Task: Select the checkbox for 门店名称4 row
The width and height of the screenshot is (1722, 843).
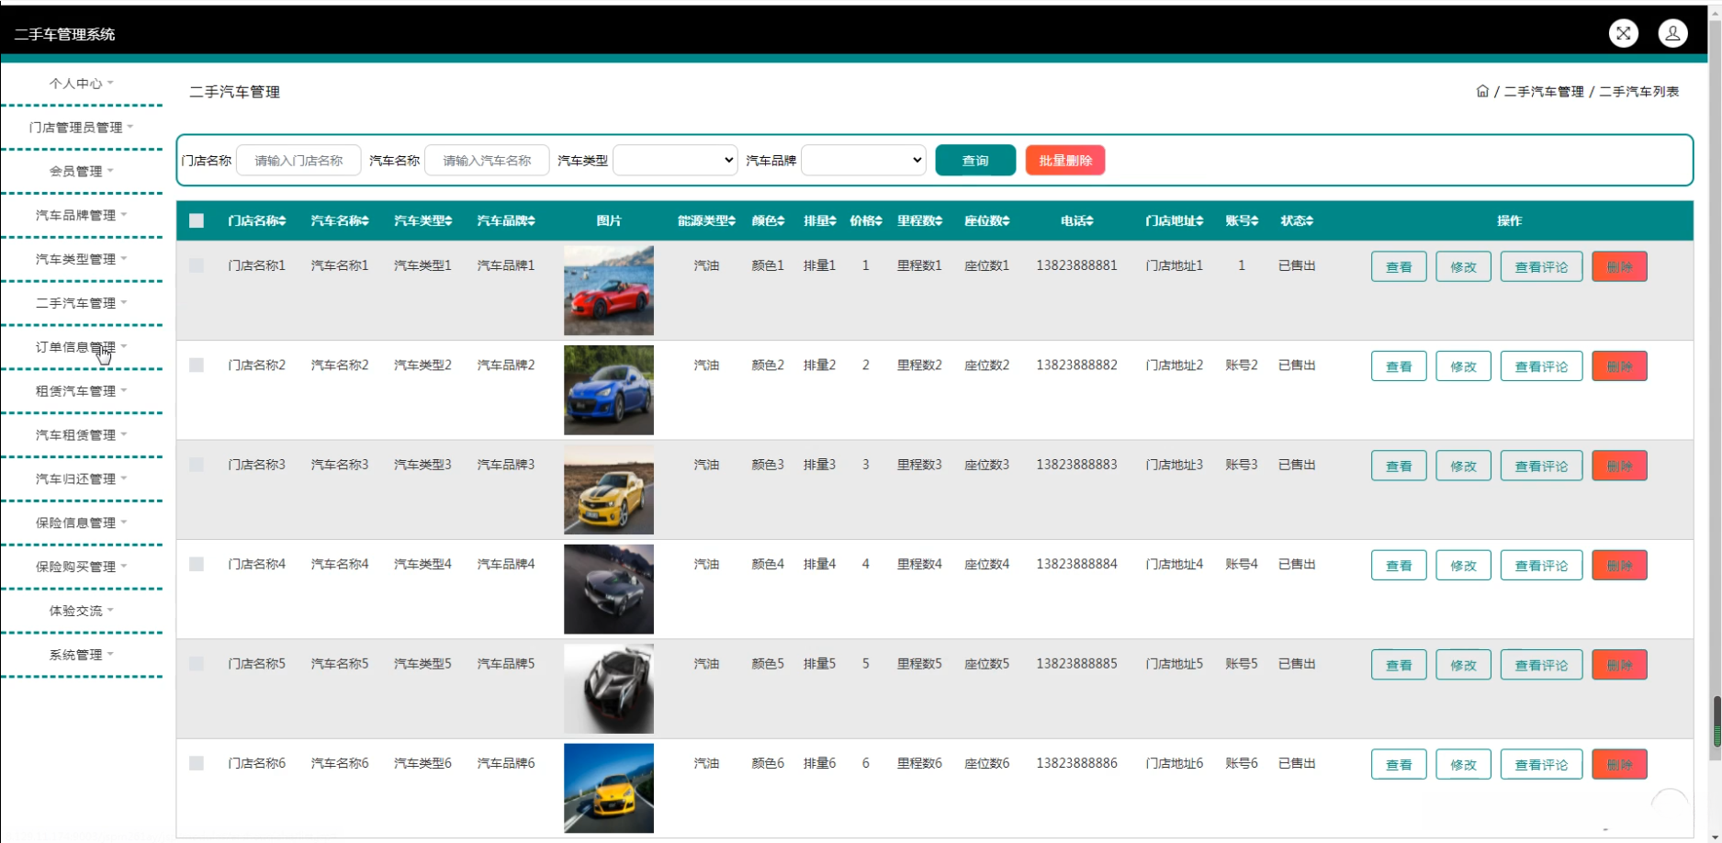Action: 197,564
